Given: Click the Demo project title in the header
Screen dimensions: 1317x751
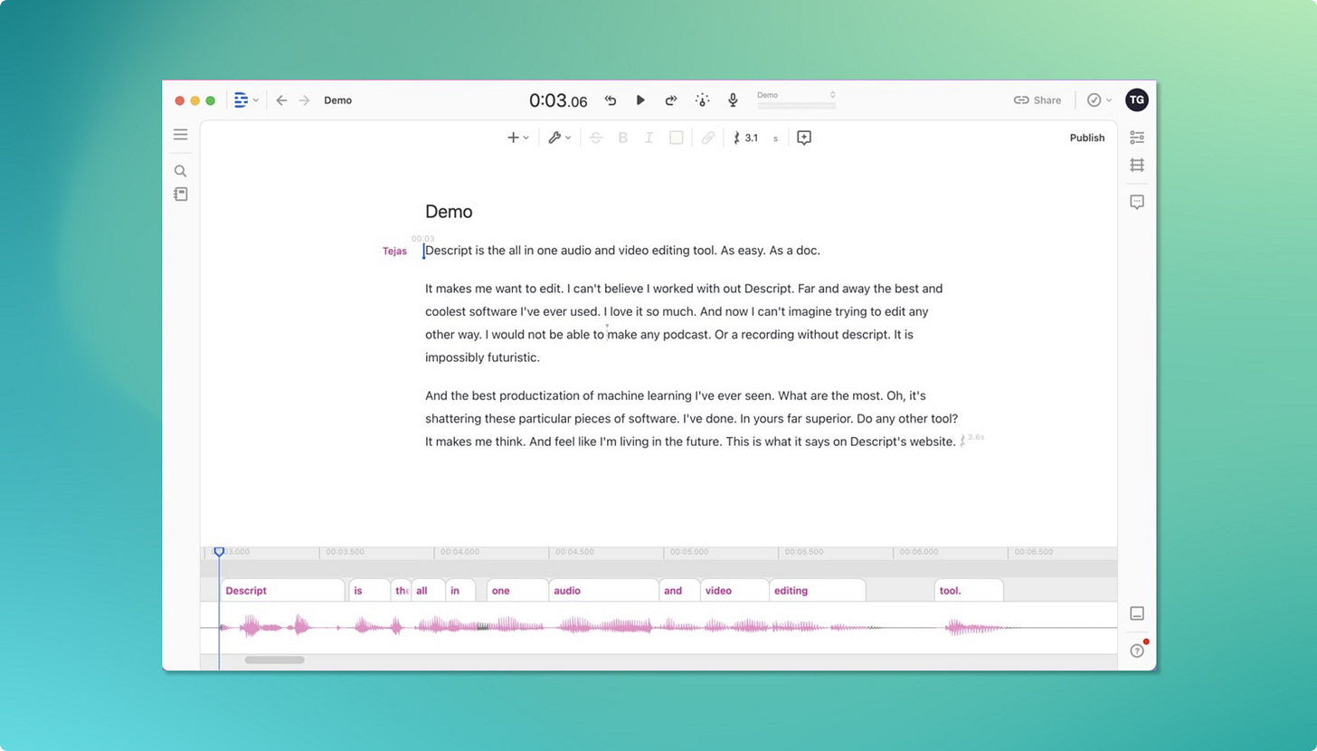Looking at the screenshot, I should tap(337, 100).
